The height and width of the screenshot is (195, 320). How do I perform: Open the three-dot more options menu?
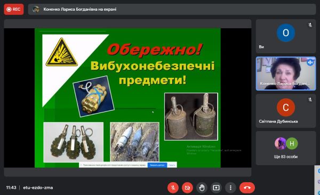point(230,188)
